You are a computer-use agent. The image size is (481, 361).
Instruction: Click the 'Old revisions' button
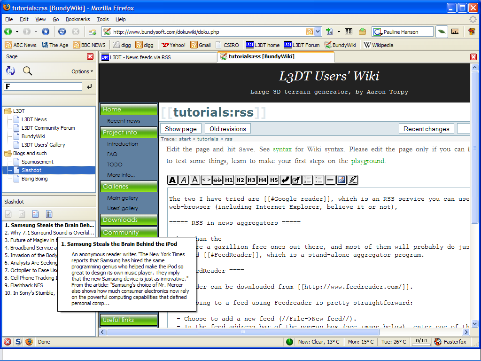point(227,129)
